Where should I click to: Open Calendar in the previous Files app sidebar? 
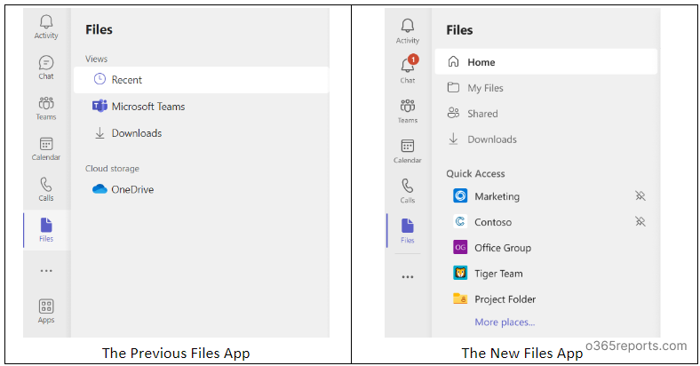tap(46, 149)
